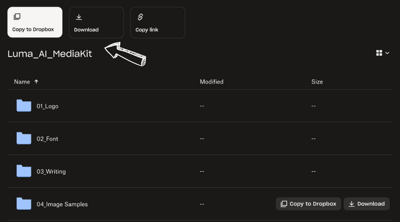This screenshot has height=222, width=400.
Task: Sort by the Modified column header
Action: coord(211,82)
